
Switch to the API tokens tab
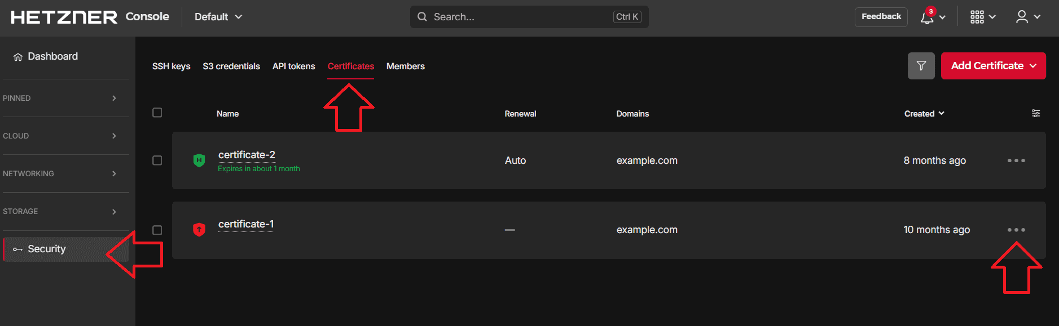pyautogui.click(x=294, y=66)
